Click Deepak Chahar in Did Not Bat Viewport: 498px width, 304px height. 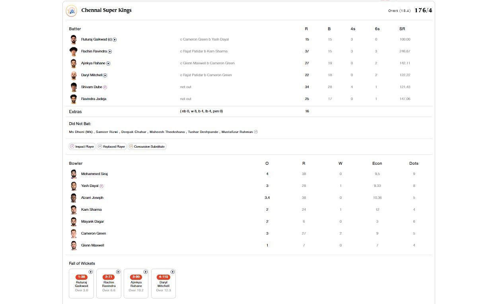134,132
